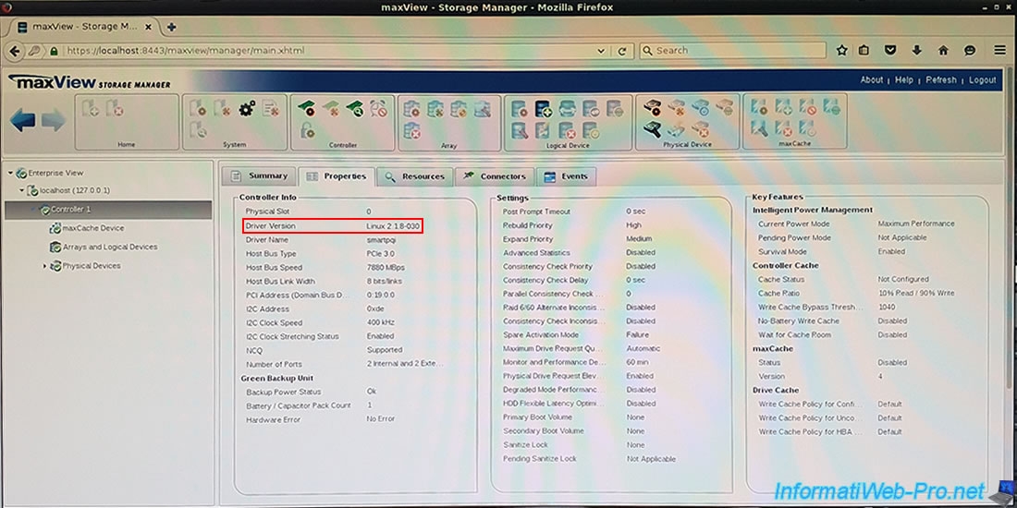The image size is (1017, 508).
Task: Click the disk with black gear in the Physical Device group
Action: pos(652,107)
